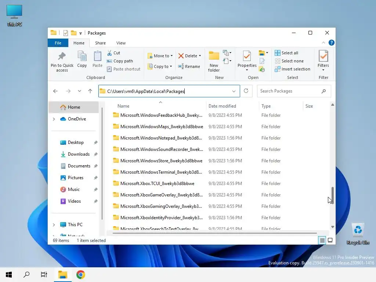Click the Properties checkmark icon
The width and height of the screenshot is (376, 282).
(247, 56)
